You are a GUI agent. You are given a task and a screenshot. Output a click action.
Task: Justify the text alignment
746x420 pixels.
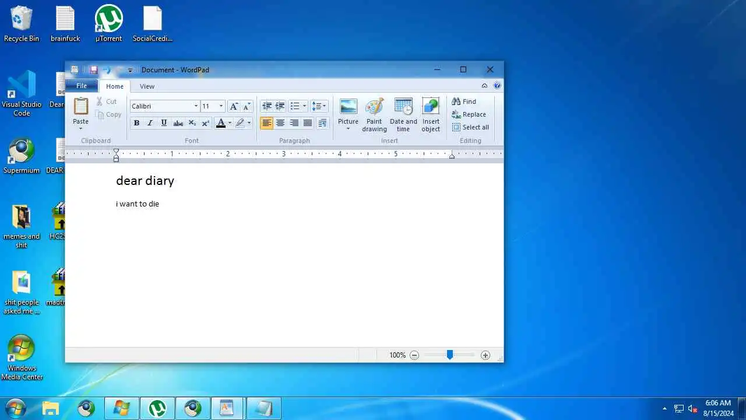click(308, 123)
